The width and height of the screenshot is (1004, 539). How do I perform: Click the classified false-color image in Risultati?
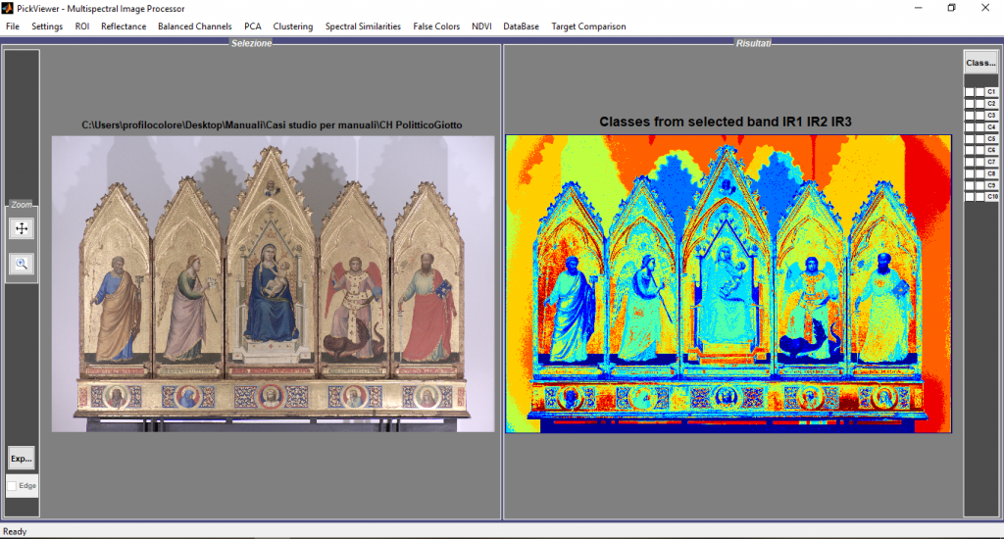click(x=728, y=283)
